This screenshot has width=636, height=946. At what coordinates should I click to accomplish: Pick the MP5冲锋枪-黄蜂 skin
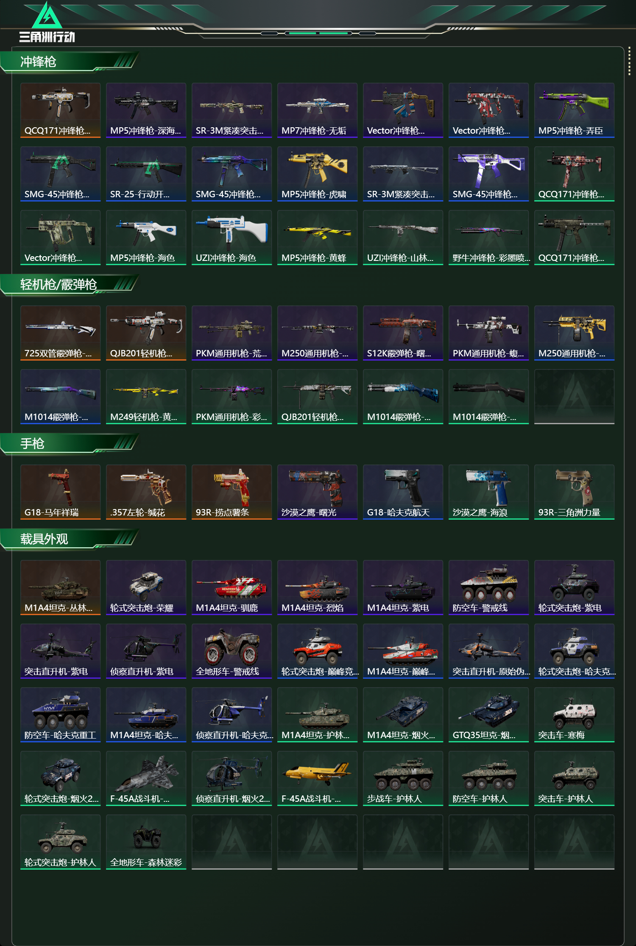tap(317, 238)
